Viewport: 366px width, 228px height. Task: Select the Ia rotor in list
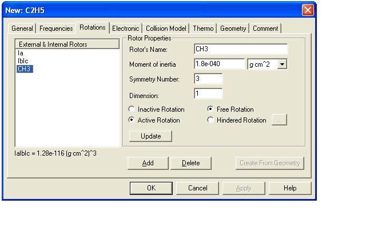pyautogui.click(x=21, y=53)
